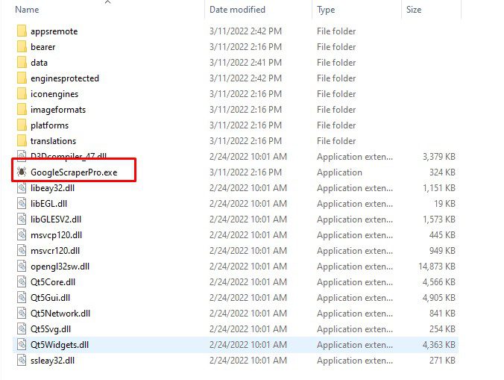Select the platforms folder name
The height and width of the screenshot is (380, 504).
pyautogui.click(x=49, y=125)
